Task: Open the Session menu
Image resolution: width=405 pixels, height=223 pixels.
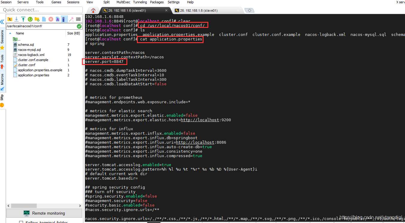Action: pos(6,2)
